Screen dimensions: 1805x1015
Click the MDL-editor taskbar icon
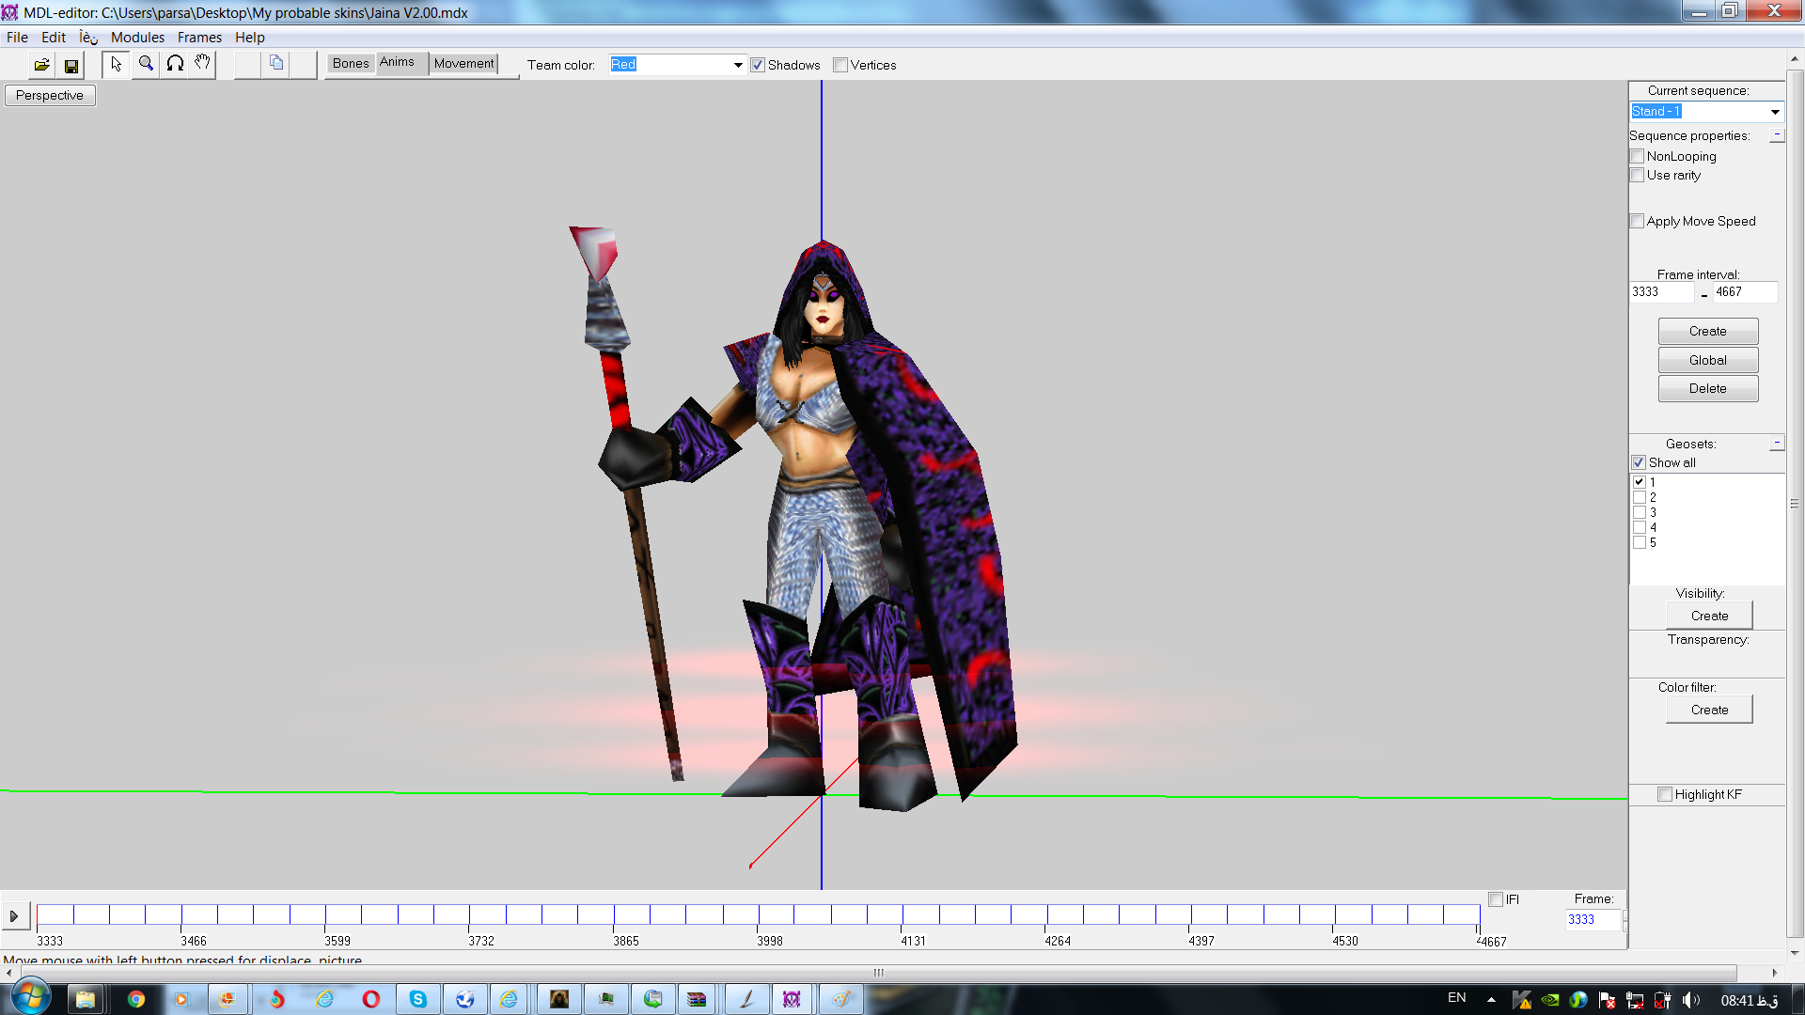coord(792,999)
